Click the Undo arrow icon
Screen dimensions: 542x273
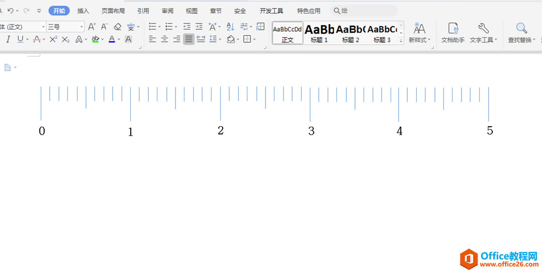pos(11,11)
